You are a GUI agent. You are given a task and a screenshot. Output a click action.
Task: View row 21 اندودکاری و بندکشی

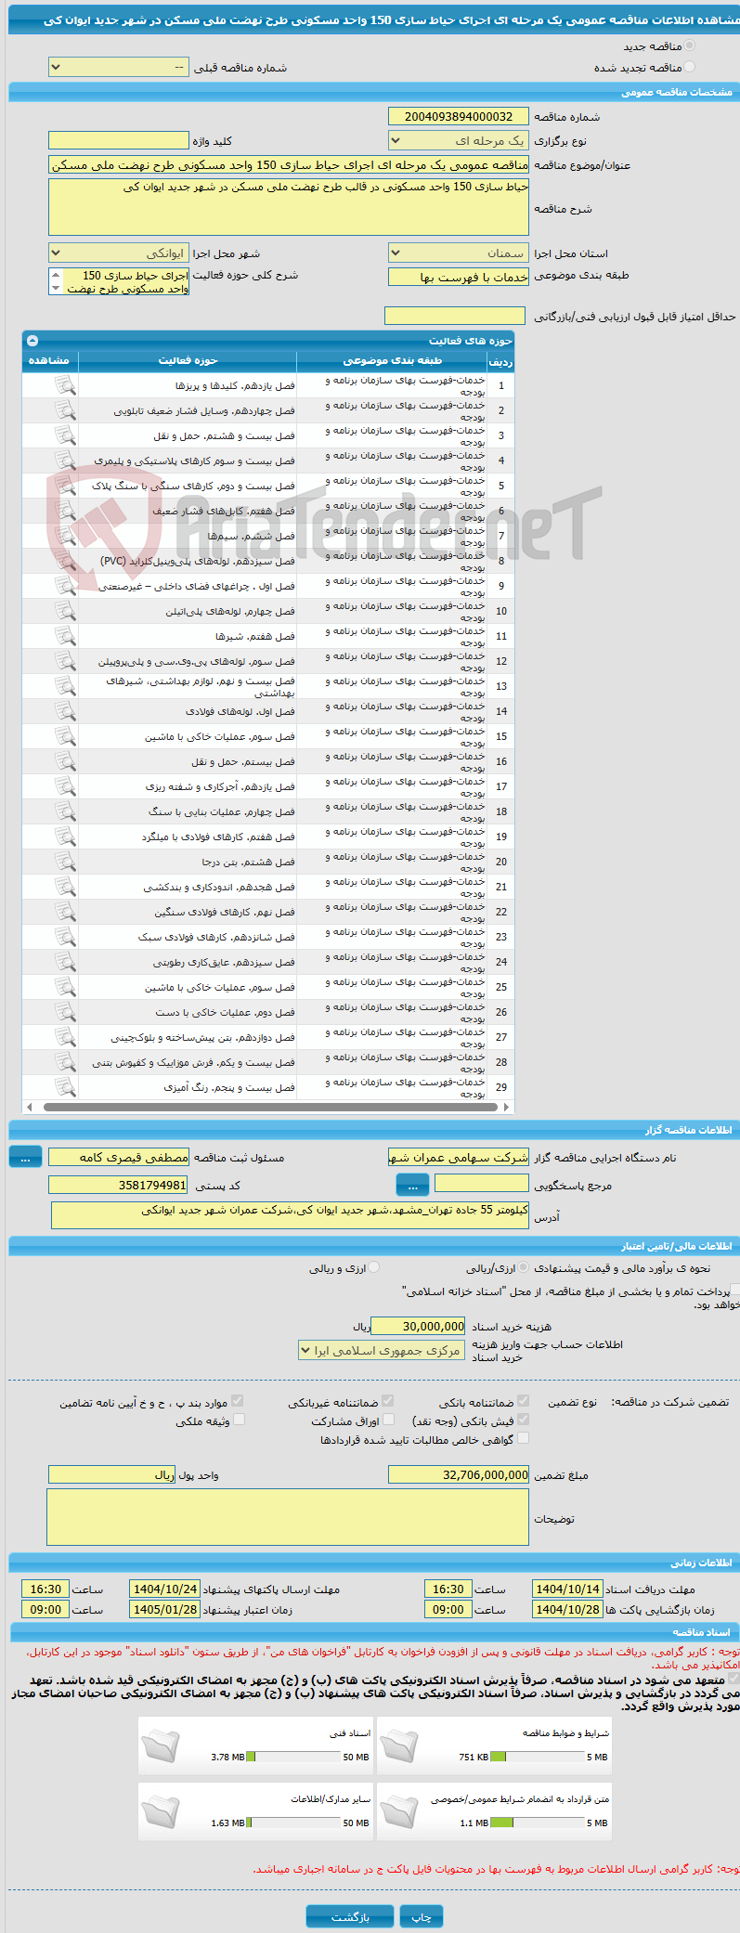[x=65, y=887]
